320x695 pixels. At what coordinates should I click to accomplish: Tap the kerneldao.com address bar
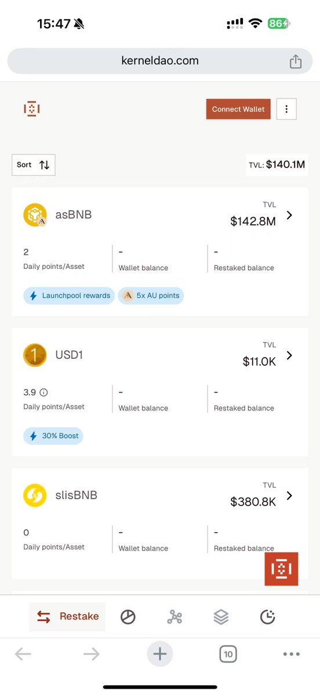click(160, 61)
